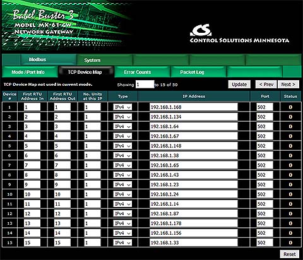Click IP address field 192.168.1.148

click(x=194, y=146)
